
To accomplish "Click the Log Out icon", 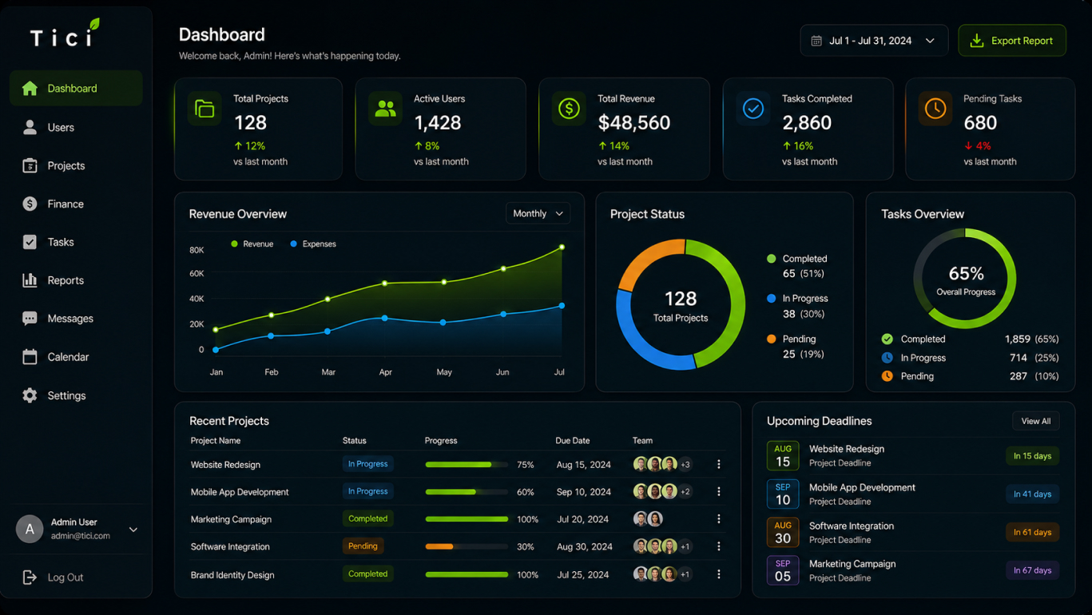I will (x=30, y=577).
